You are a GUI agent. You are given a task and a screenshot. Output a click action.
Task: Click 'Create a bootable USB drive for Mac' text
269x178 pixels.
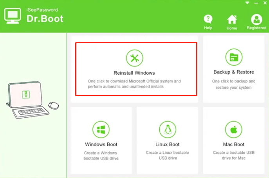pyautogui.click(x=234, y=155)
